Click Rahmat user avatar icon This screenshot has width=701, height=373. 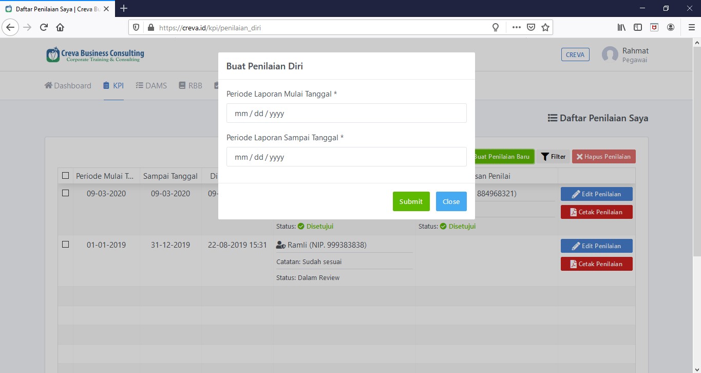610,54
